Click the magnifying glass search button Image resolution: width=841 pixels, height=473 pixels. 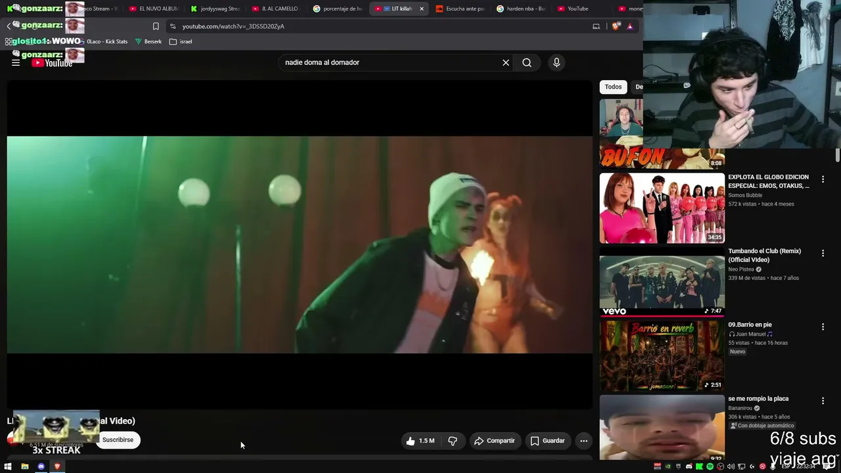(527, 62)
